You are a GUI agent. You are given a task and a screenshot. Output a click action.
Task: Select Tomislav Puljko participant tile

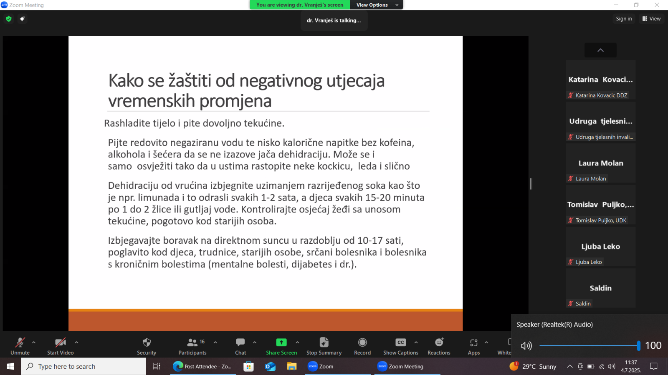pyautogui.click(x=601, y=205)
